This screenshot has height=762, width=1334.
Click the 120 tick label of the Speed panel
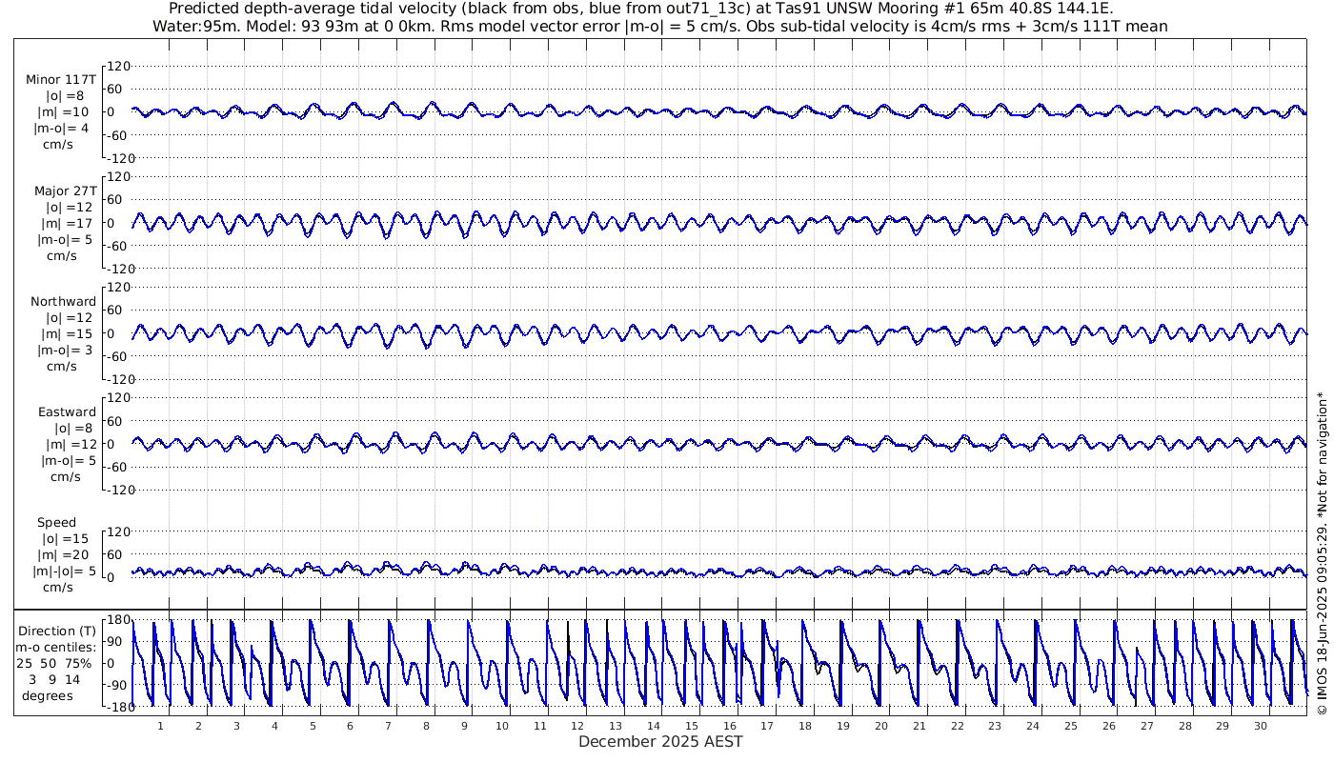pyautogui.click(x=117, y=531)
